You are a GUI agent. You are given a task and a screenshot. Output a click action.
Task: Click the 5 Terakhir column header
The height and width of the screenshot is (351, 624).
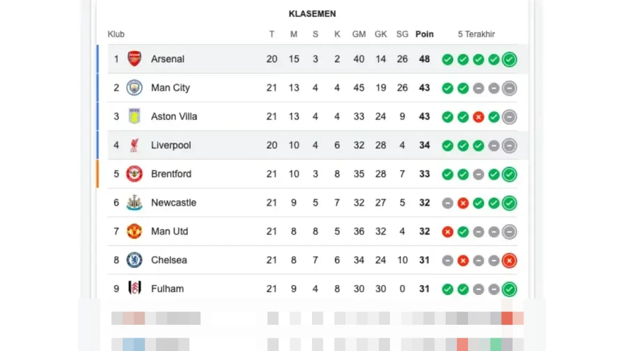click(x=477, y=34)
